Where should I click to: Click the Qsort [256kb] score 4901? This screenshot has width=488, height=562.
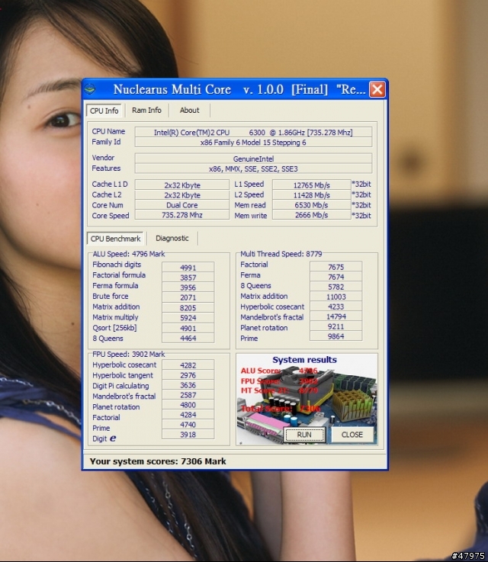click(x=188, y=328)
